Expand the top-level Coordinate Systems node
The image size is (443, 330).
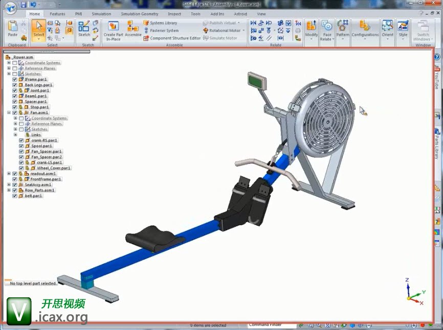click(9, 63)
